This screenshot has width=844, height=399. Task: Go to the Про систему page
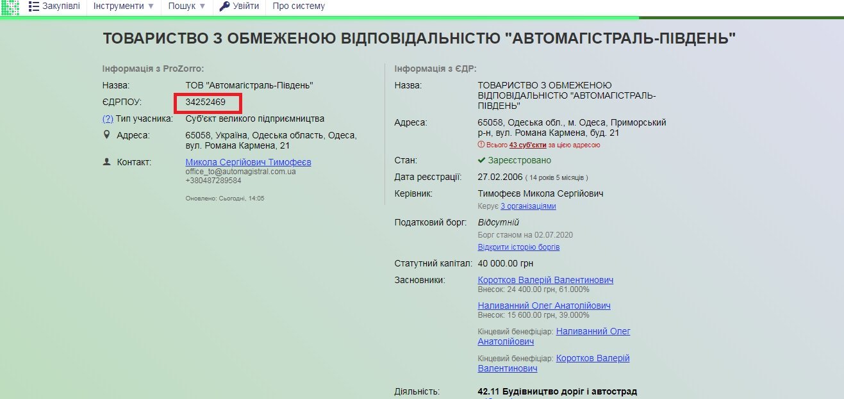click(x=298, y=6)
